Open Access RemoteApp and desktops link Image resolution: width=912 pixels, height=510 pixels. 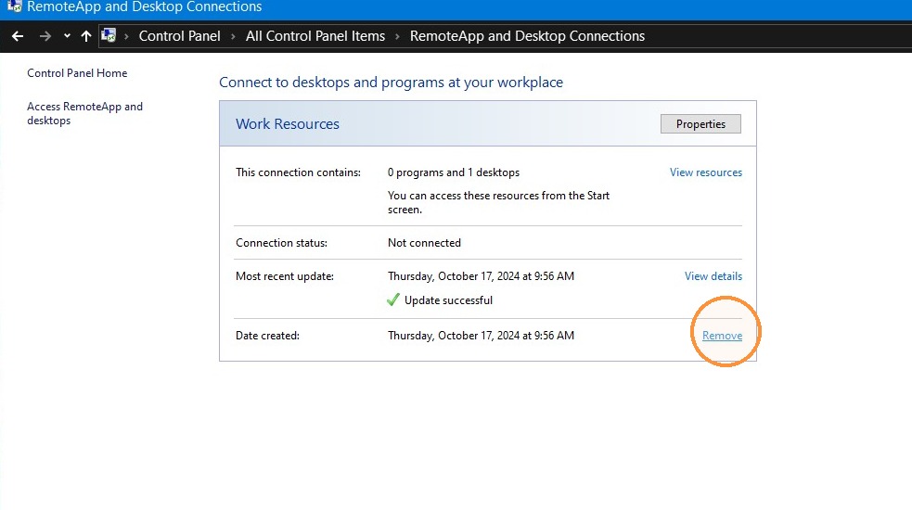(x=85, y=113)
